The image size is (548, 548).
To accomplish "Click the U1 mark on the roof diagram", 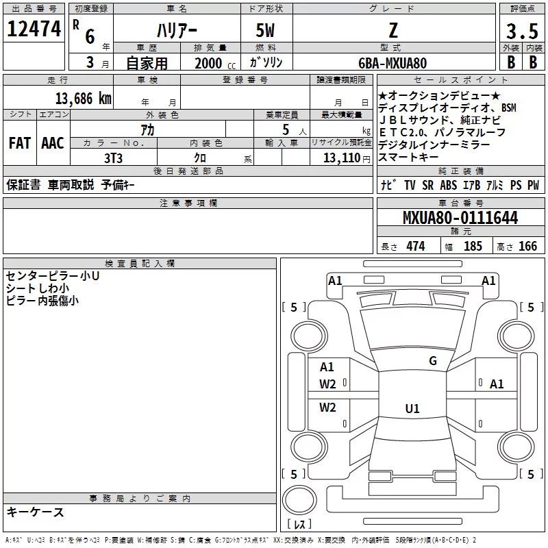I will click(x=412, y=408).
